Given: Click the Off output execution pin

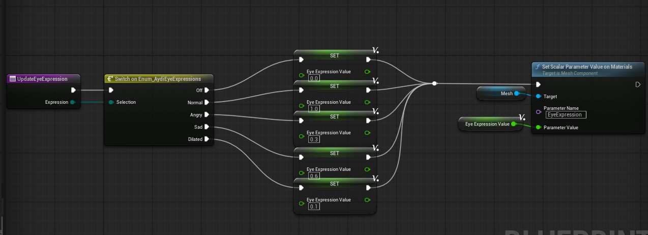Looking at the screenshot, I should click(207, 90).
